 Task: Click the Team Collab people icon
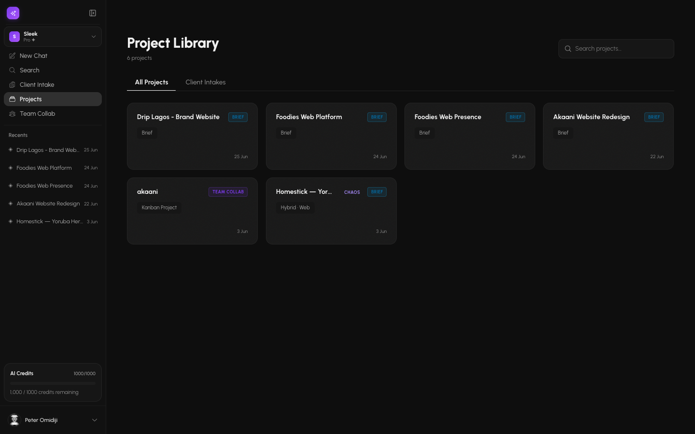[x=13, y=114]
